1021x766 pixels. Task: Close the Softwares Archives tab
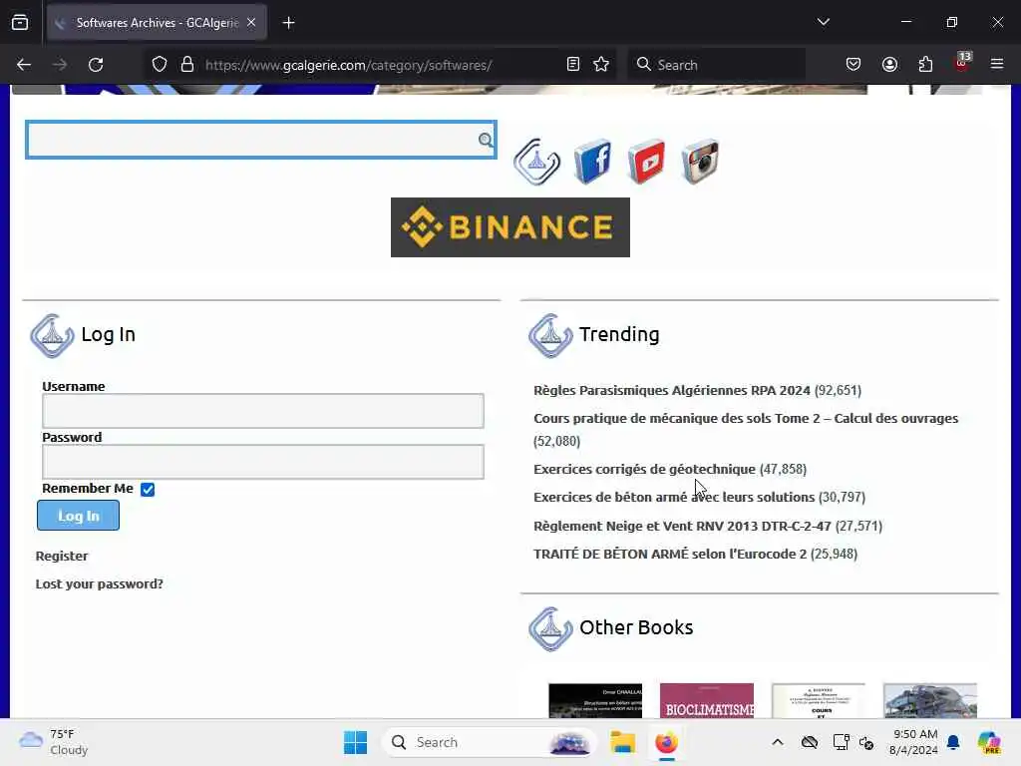[x=251, y=23]
